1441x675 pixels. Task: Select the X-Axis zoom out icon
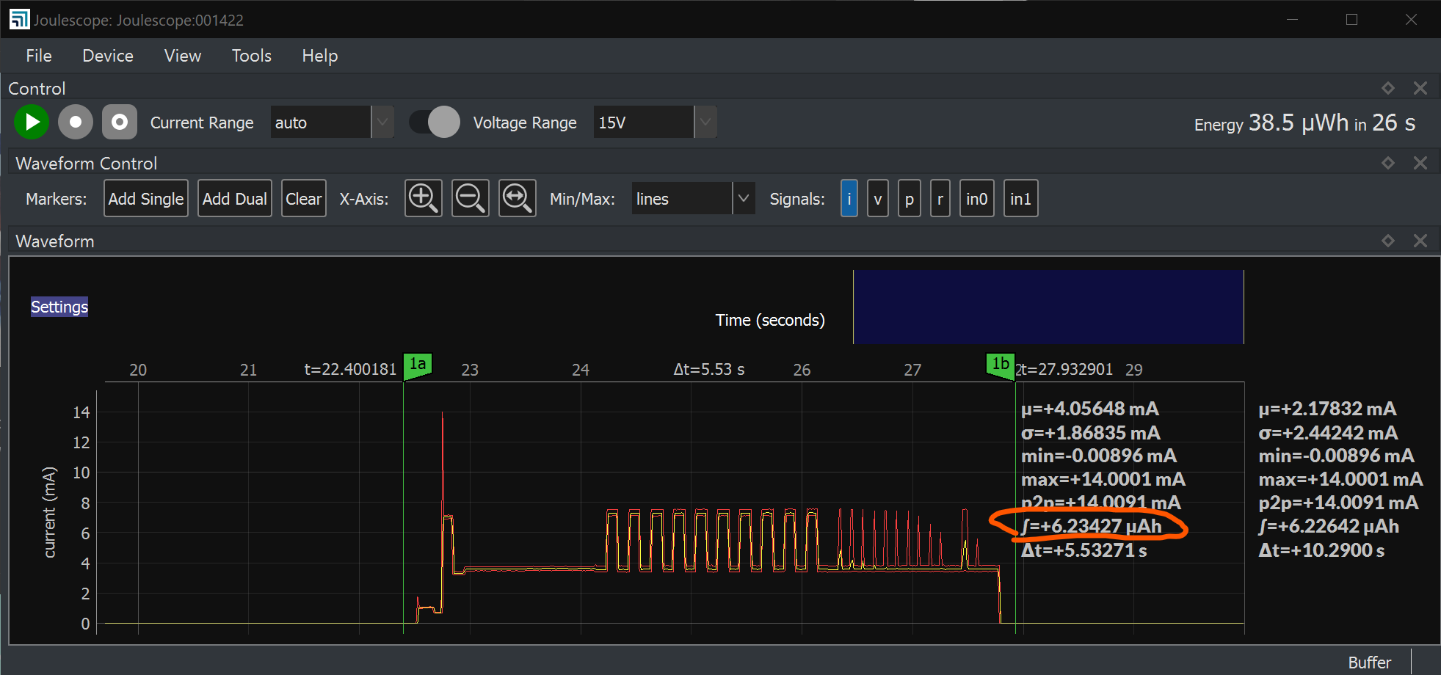(470, 198)
